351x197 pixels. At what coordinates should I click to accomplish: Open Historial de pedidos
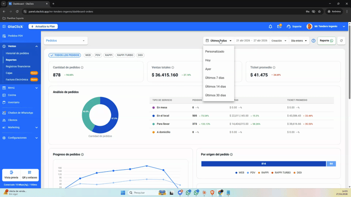(17, 53)
